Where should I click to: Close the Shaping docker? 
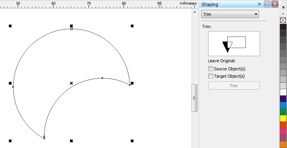point(275,4)
